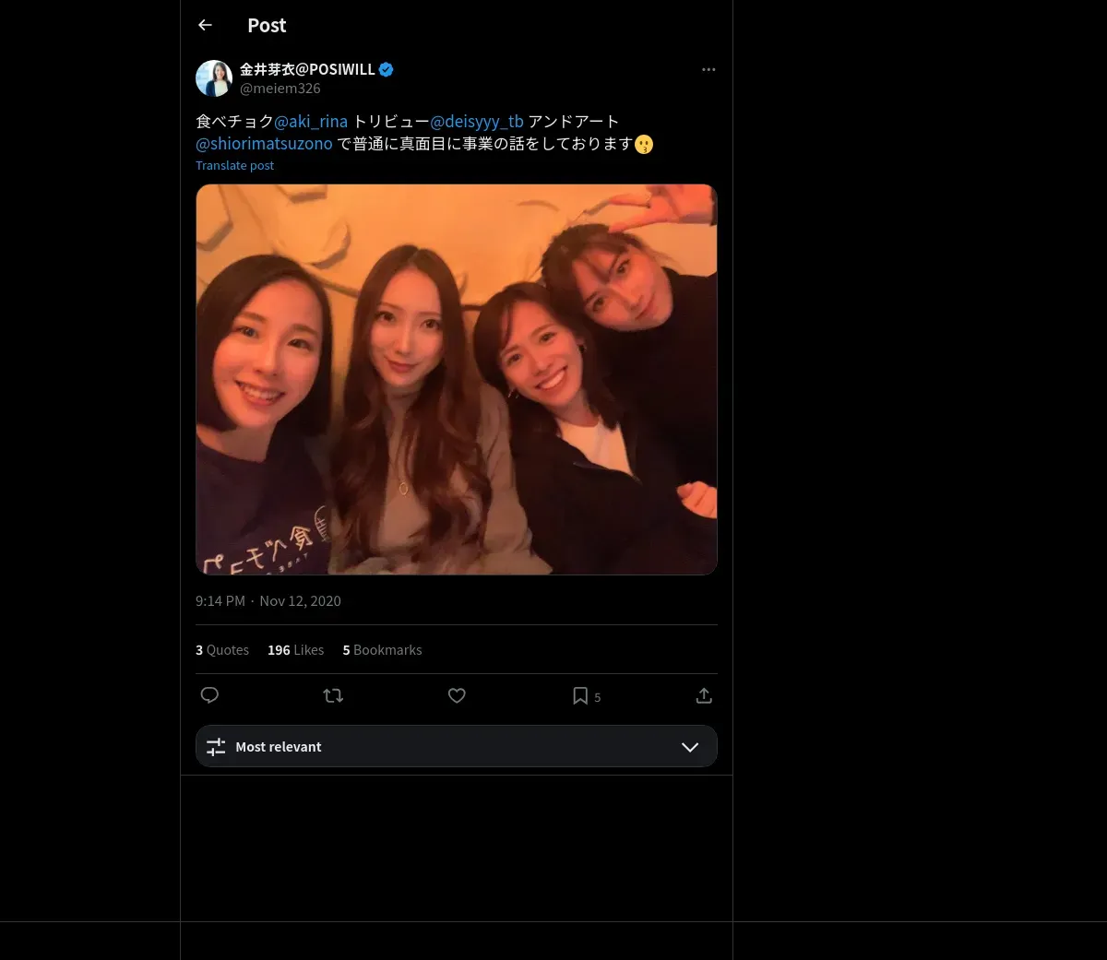Screen dimensions: 1107x960
Task: Bookmark this post
Action: tap(580, 695)
